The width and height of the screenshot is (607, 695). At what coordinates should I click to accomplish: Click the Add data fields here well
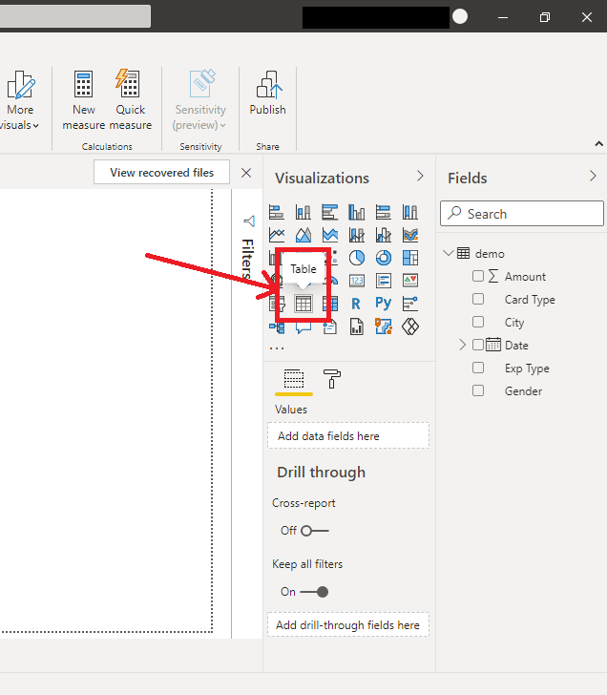348,435
